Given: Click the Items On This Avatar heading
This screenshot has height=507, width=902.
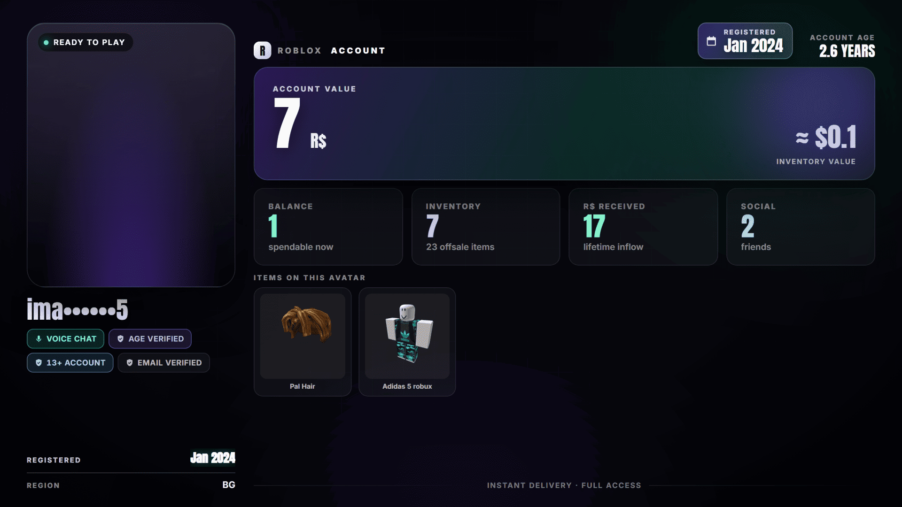Looking at the screenshot, I should click(310, 278).
